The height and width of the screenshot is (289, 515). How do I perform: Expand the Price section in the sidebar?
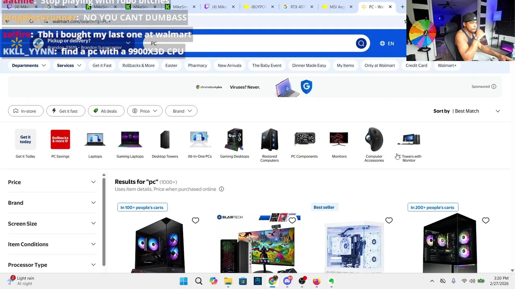point(52,182)
